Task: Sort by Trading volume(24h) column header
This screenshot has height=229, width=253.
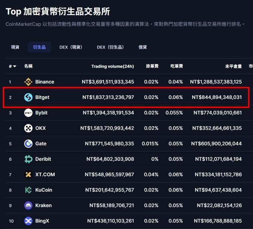Action: click(113, 66)
